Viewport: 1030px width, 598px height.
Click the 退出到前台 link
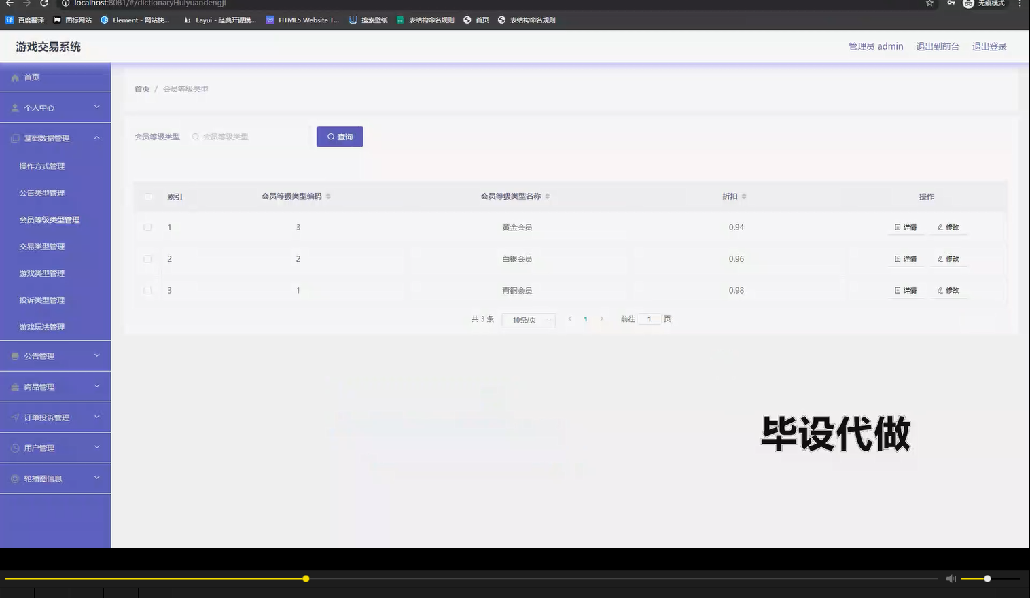click(x=938, y=46)
